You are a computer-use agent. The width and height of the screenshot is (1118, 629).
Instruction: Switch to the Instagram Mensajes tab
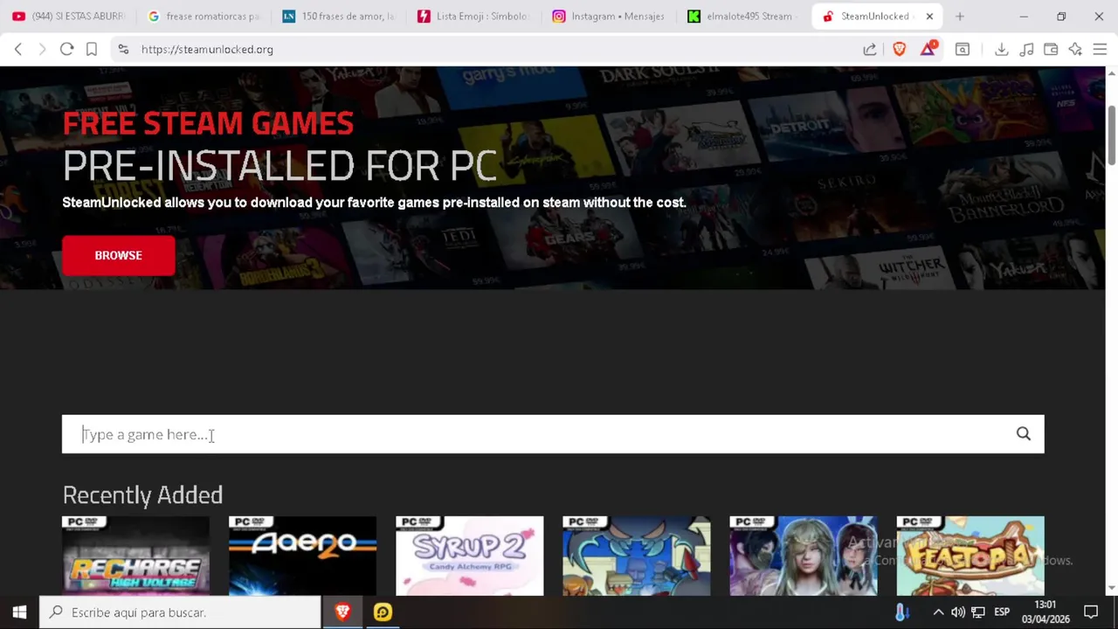(609, 16)
